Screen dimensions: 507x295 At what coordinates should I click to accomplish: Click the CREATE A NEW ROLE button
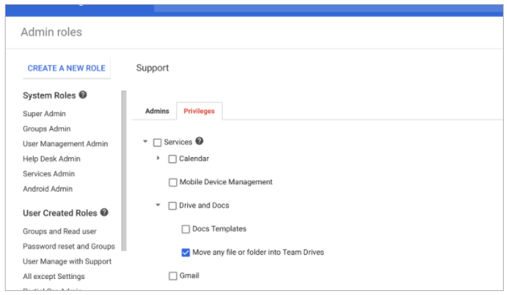click(67, 68)
